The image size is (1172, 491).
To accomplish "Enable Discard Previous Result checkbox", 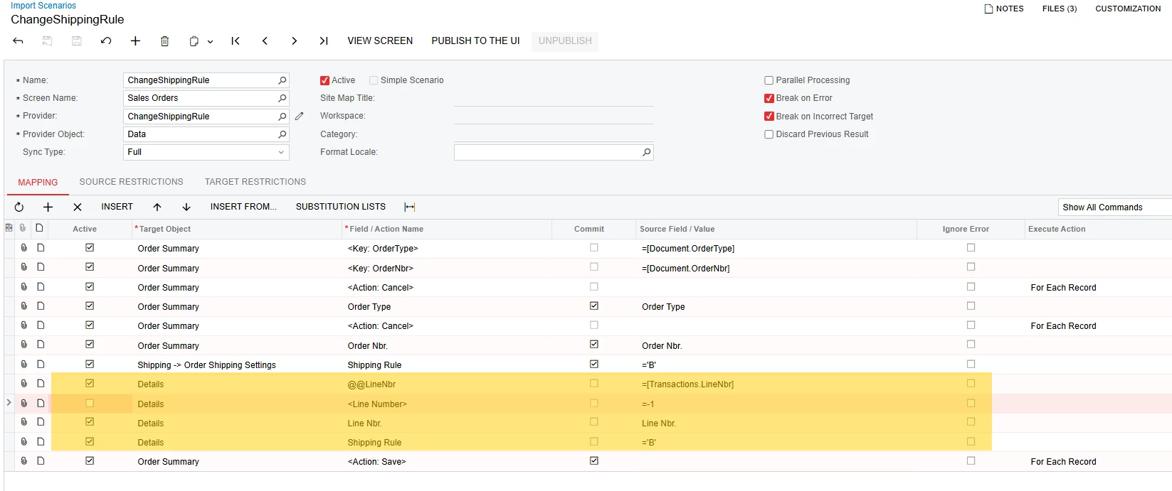I will [769, 134].
